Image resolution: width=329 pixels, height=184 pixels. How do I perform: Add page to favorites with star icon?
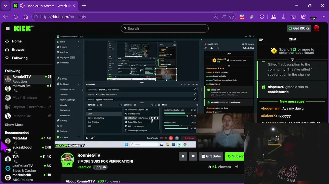[x=232, y=17]
